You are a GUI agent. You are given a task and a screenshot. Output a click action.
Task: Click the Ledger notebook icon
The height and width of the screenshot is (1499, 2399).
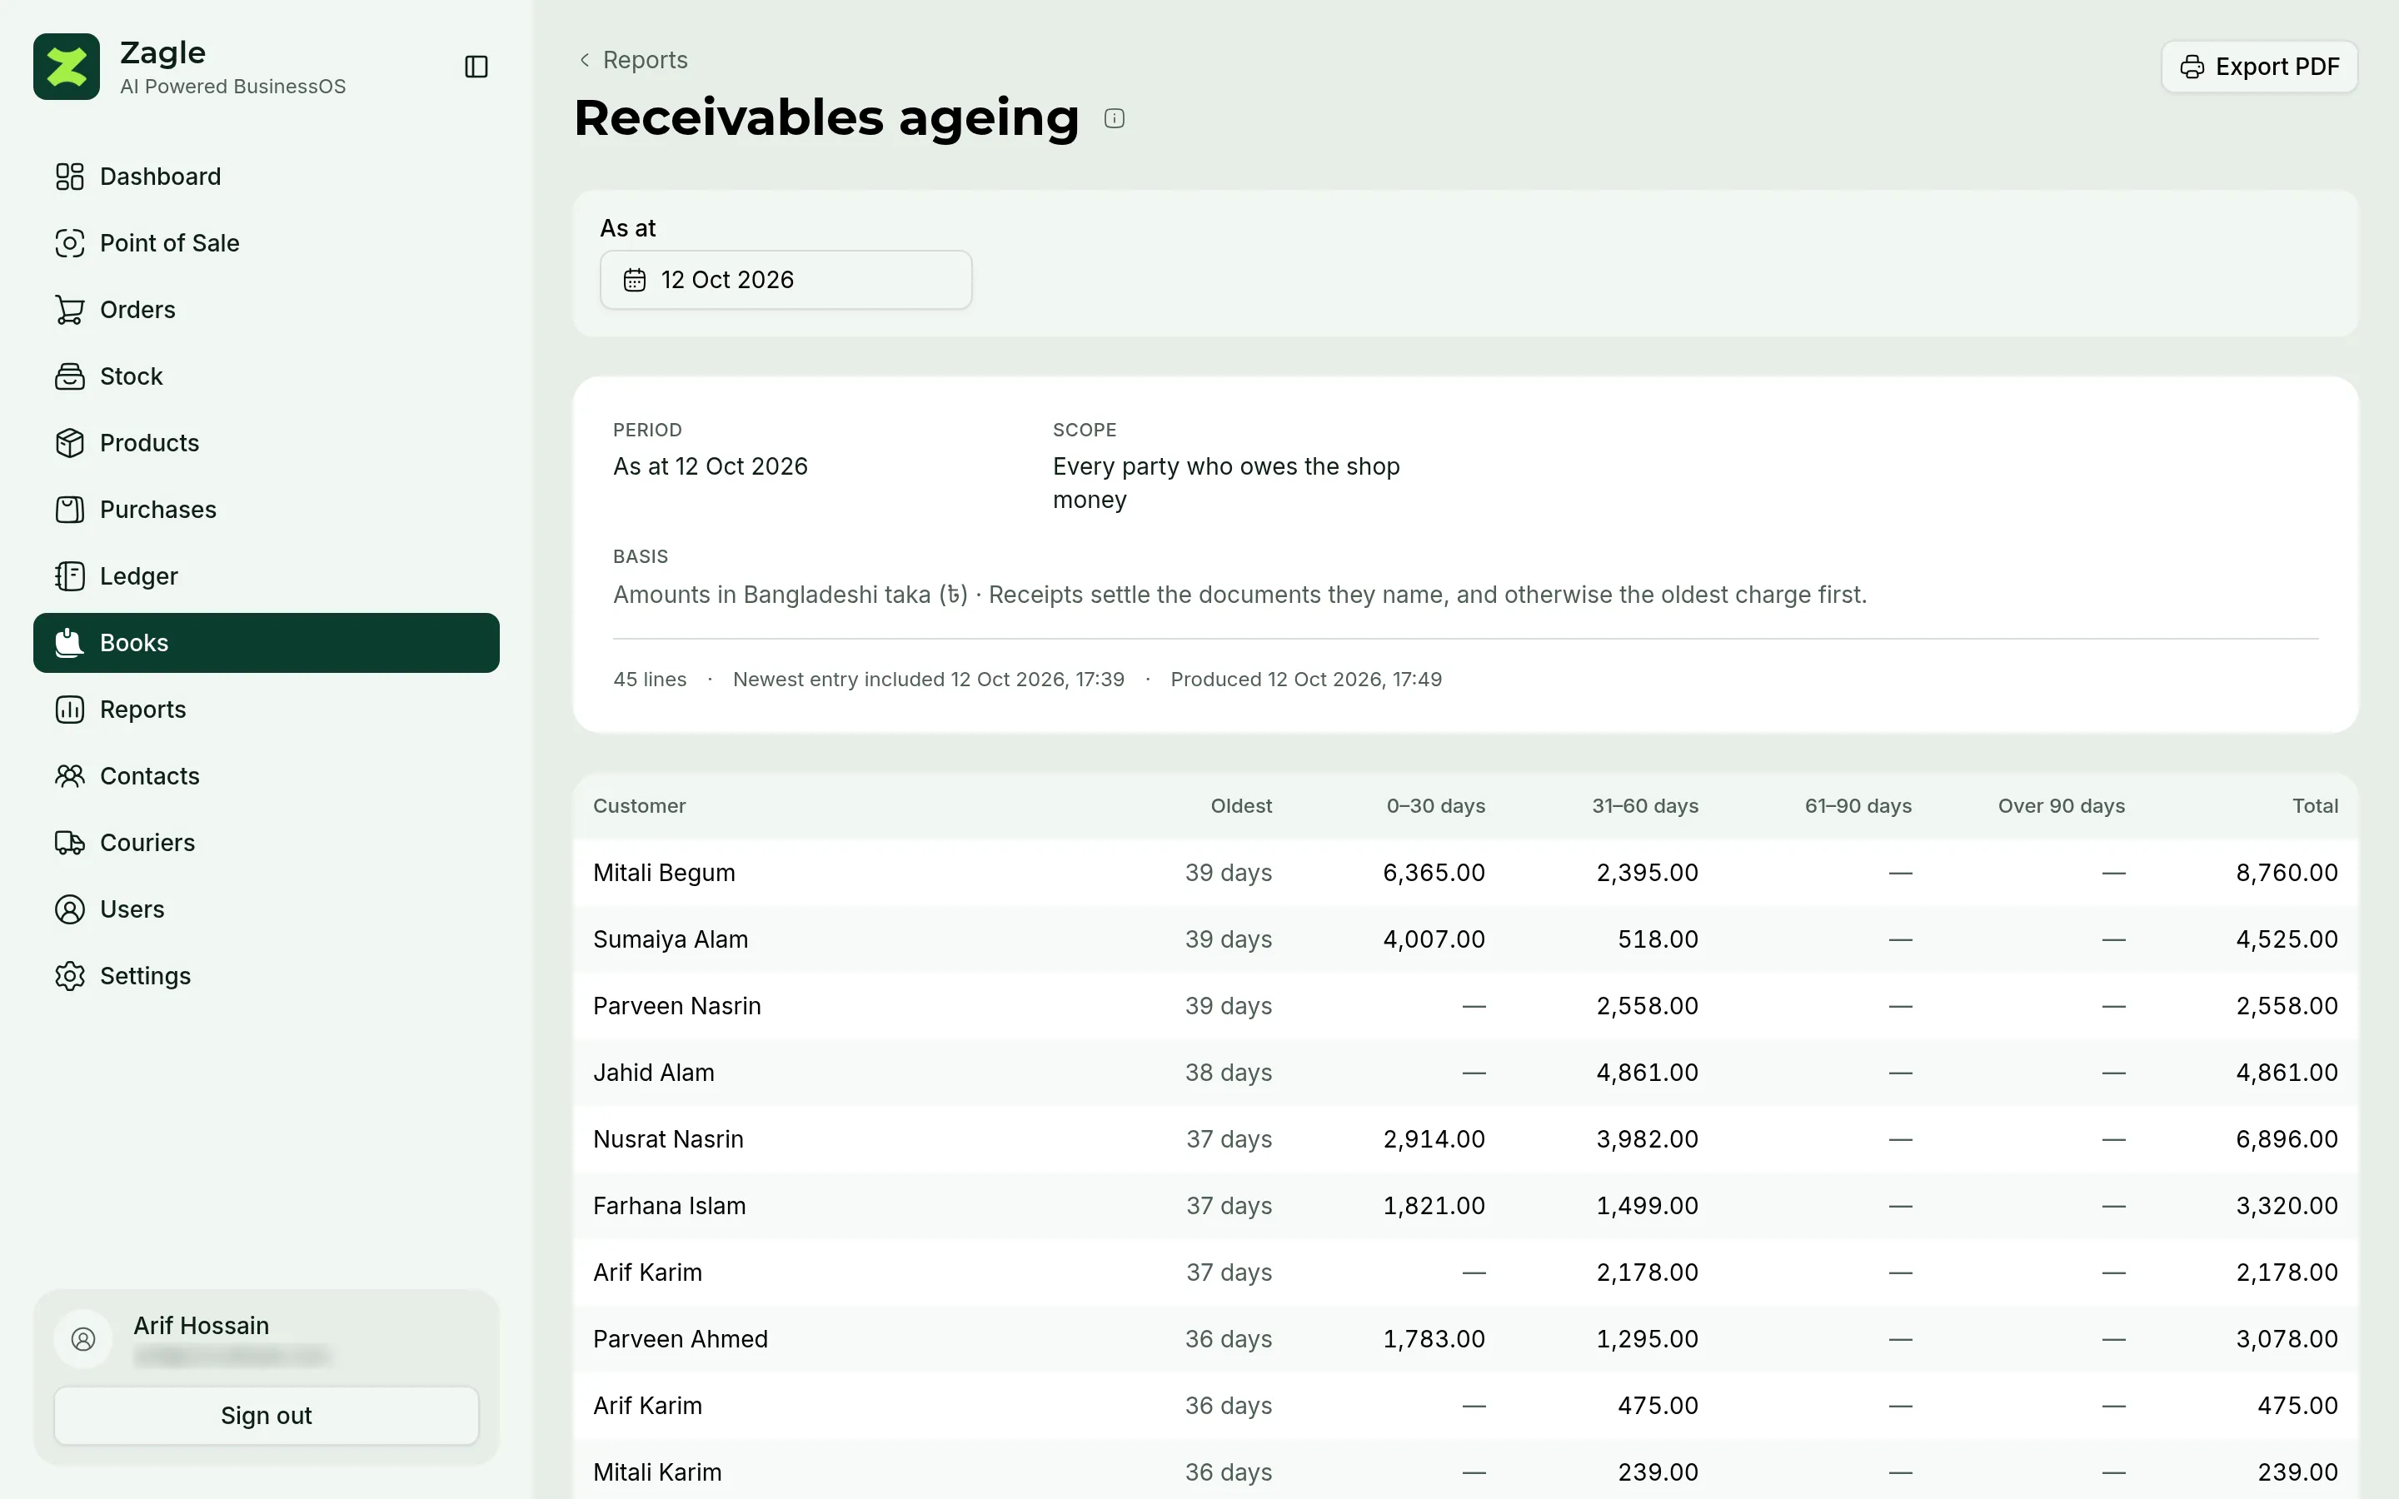(69, 576)
